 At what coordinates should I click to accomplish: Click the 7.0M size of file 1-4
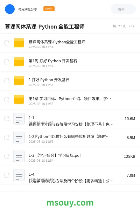(131, 175)
